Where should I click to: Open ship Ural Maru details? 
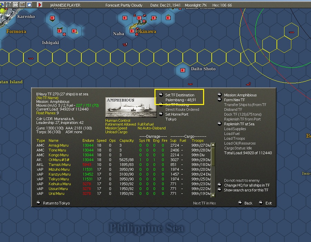tap(56, 193)
